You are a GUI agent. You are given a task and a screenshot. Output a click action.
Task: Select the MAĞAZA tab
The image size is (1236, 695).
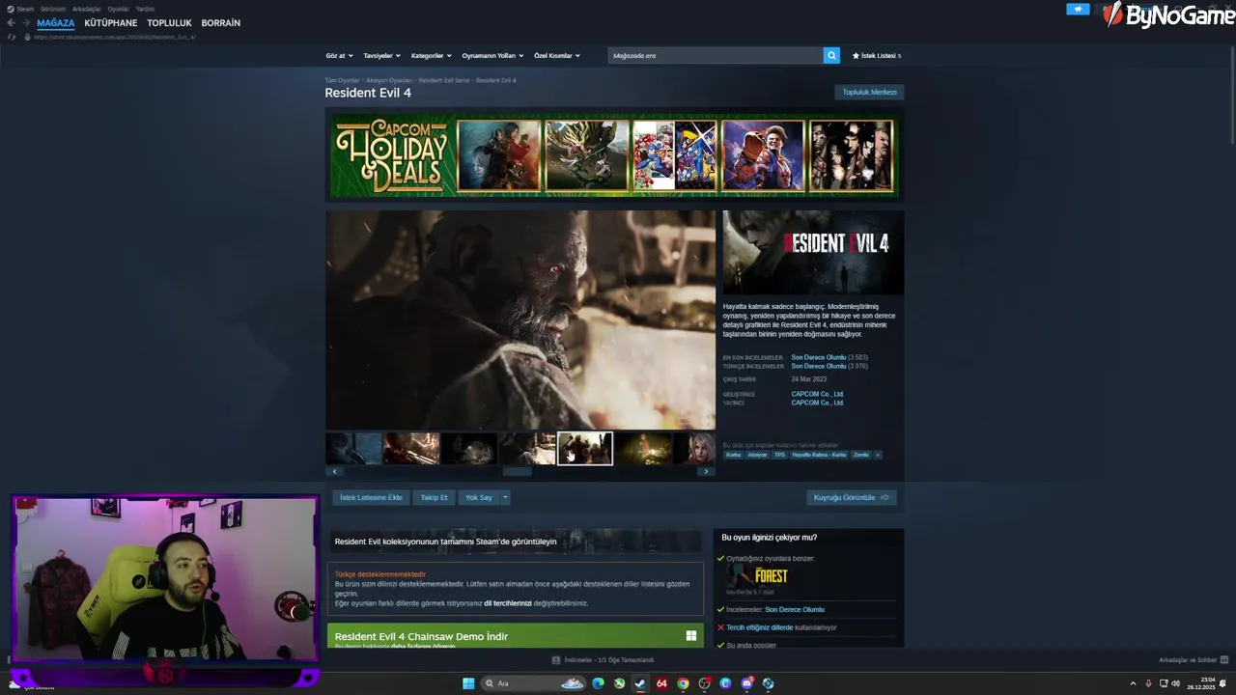pyautogui.click(x=56, y=23)
